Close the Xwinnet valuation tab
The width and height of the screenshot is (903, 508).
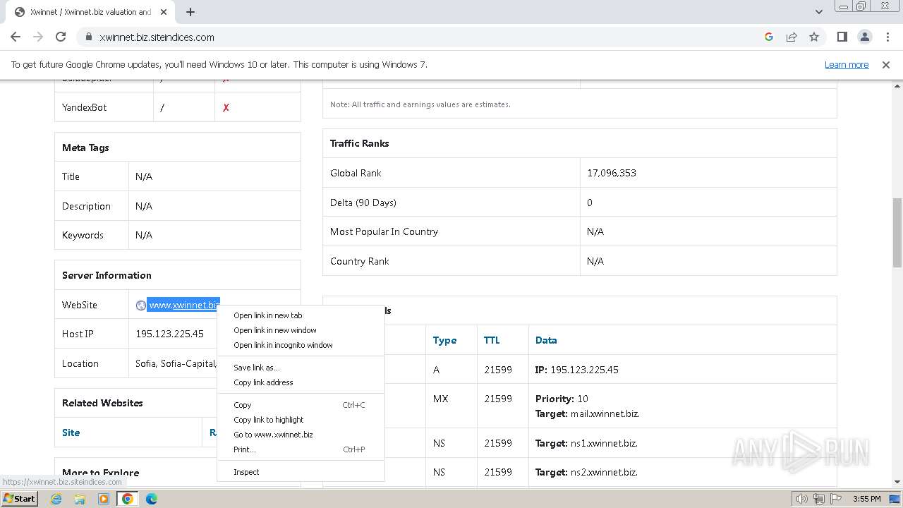pyautogui.click(x=164, y=12)
